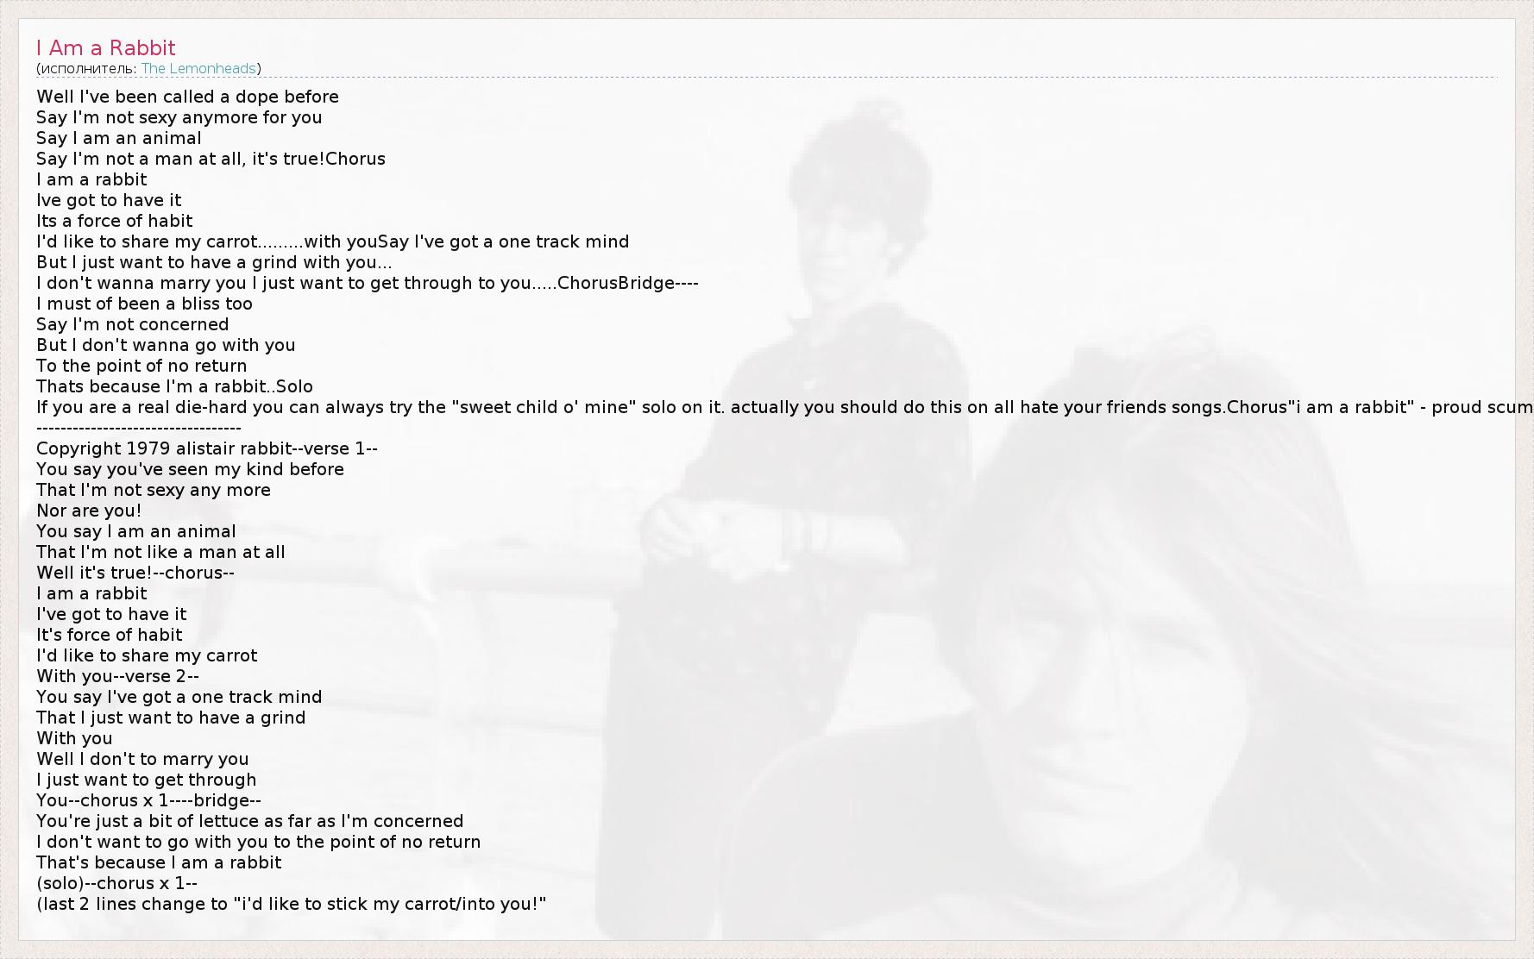This screenshot has height=959, width=1534.
Task: Click the "Thats because I'm a rabbit..Solo" line
Action: tap(174, 386)
